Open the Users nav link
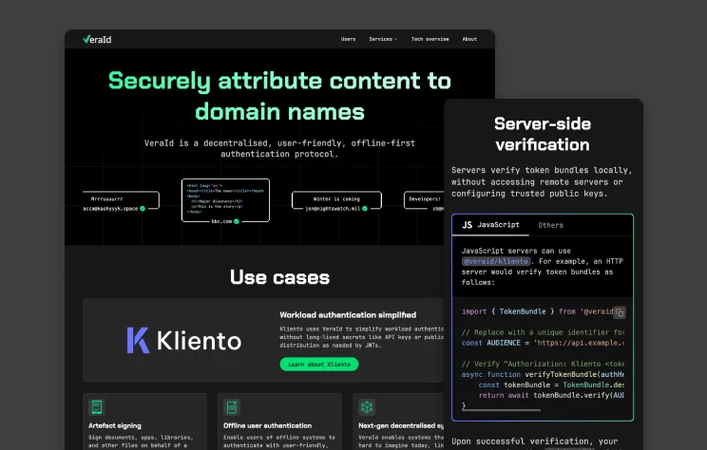Viewport: 707px width, 450px height. point(348,39)
